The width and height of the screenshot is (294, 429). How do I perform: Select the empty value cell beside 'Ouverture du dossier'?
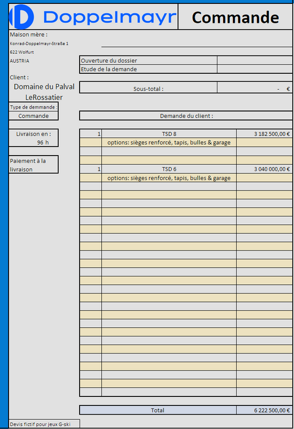[x=255, y=60]
